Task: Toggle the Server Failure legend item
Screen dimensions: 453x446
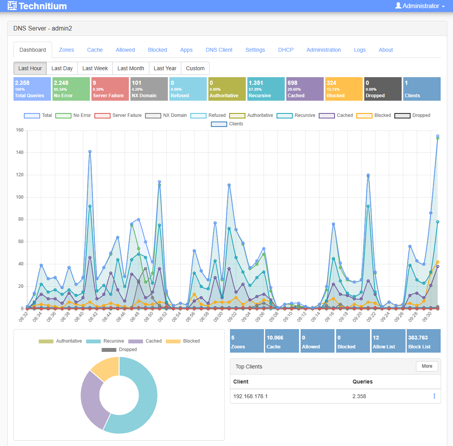Action: (x=118, y=115)
